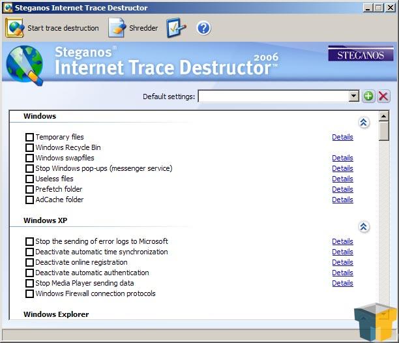Check Windows Firewall connection protocols checkbox
Image resolution: width=399 pixels, height=343 pixels.
[x=29, y=293]
